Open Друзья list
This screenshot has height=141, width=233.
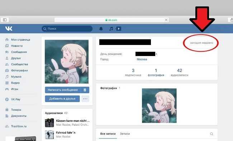click(x=16, y=58)
